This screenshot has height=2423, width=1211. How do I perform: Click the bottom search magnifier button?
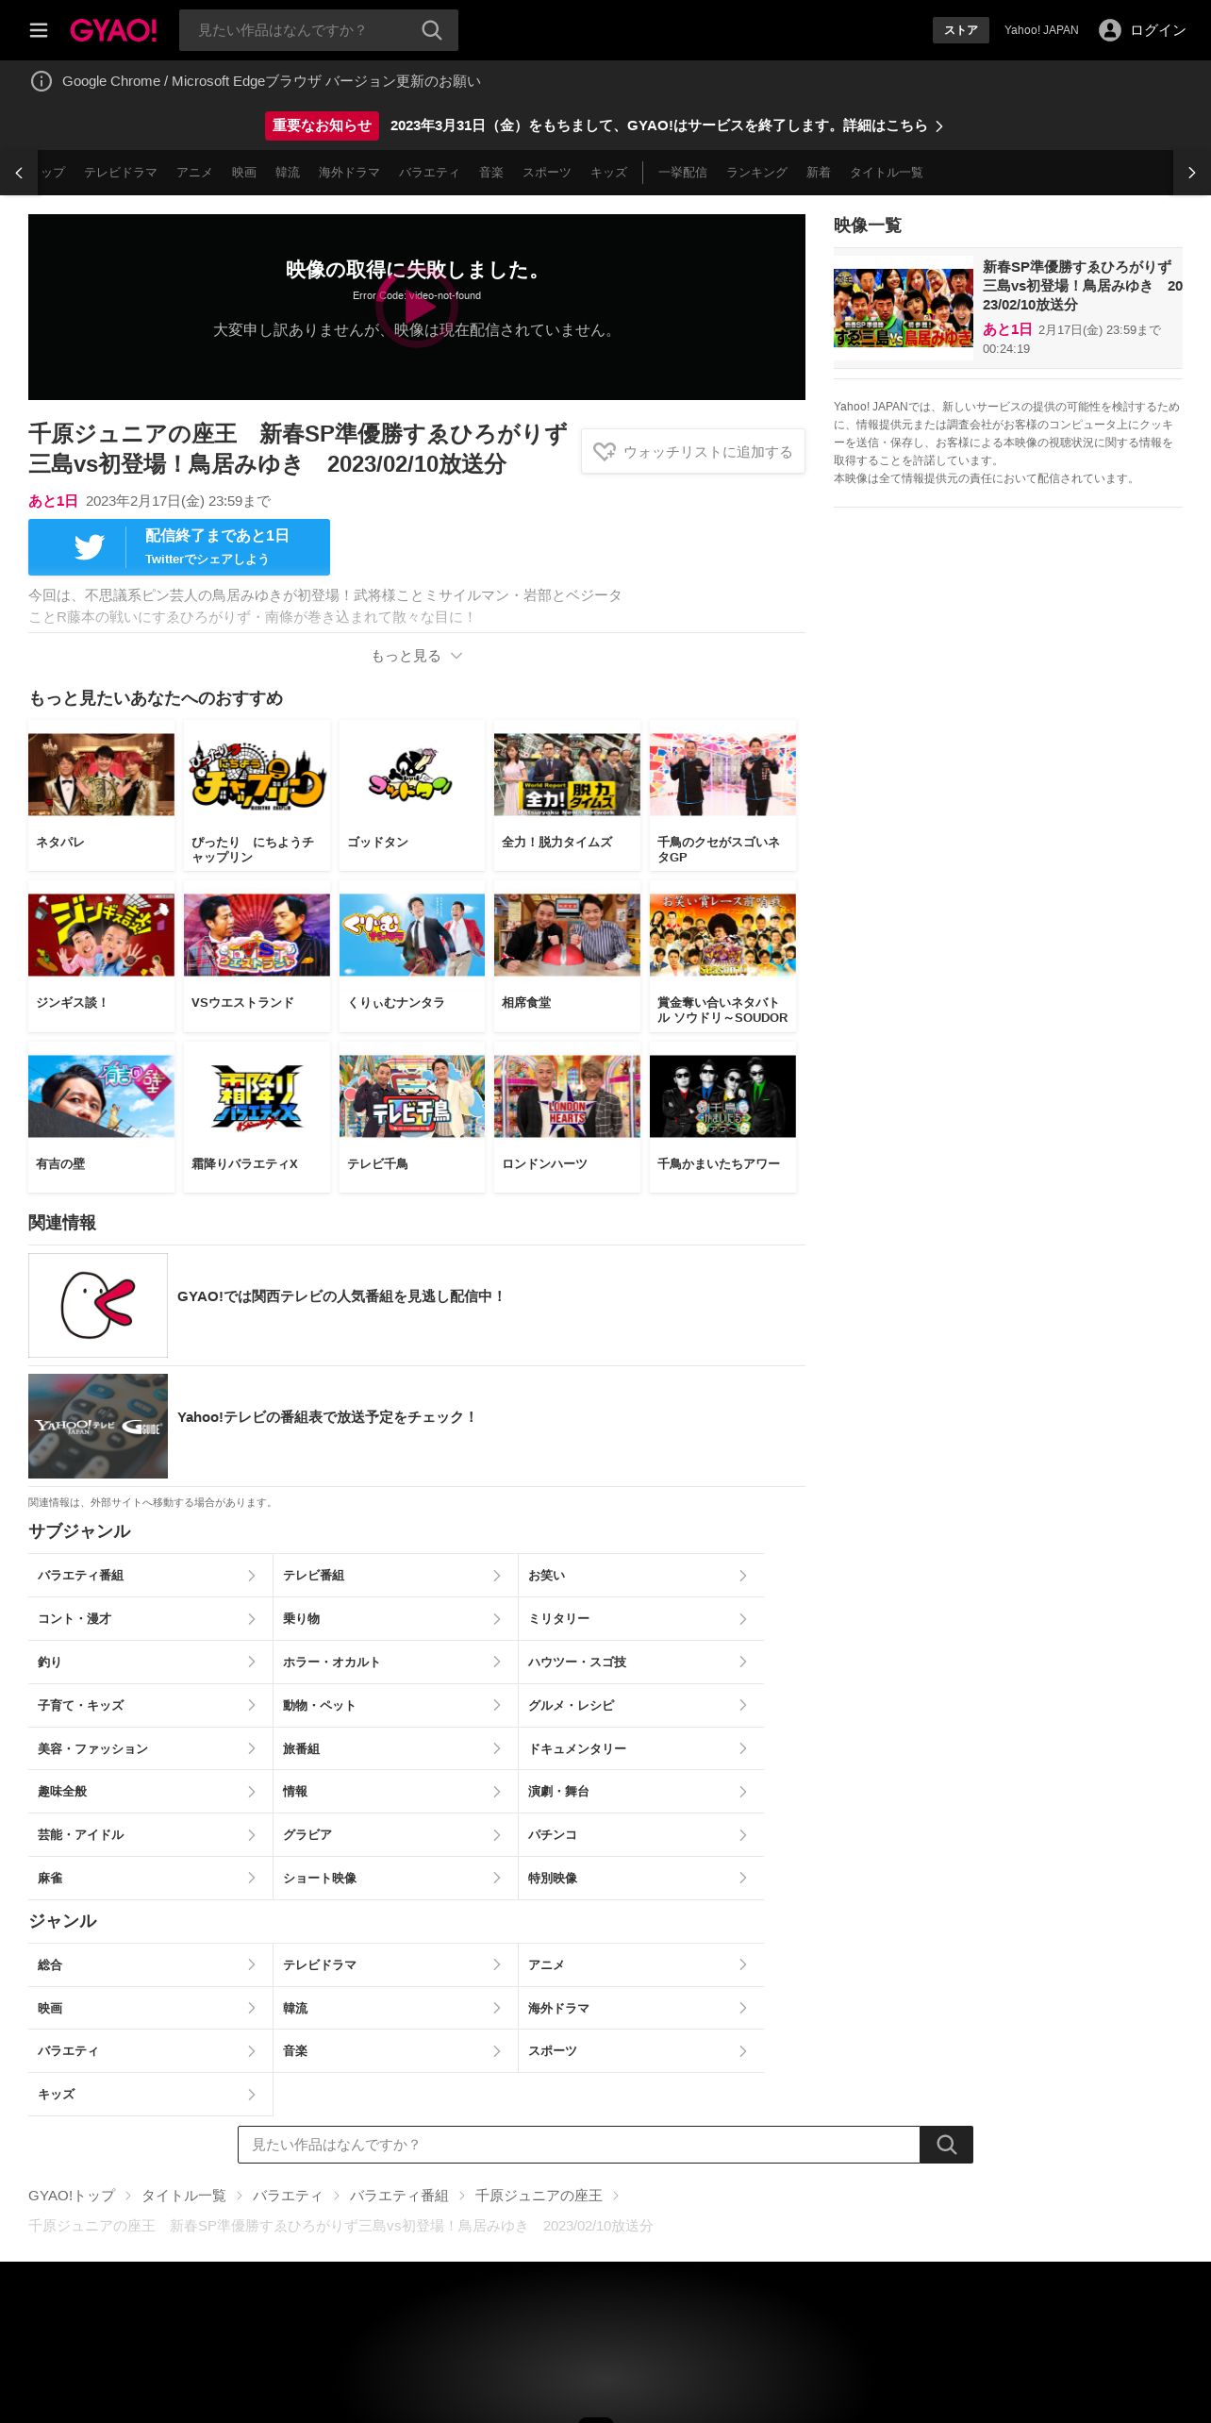click(946, 2145)
